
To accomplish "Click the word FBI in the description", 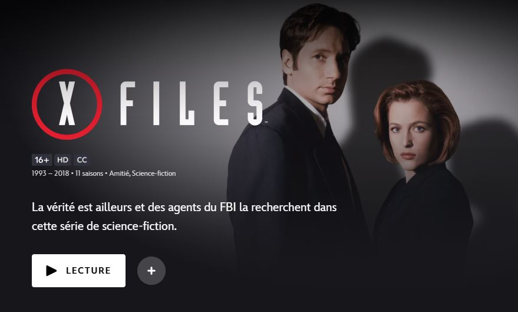I will point(228,207).
